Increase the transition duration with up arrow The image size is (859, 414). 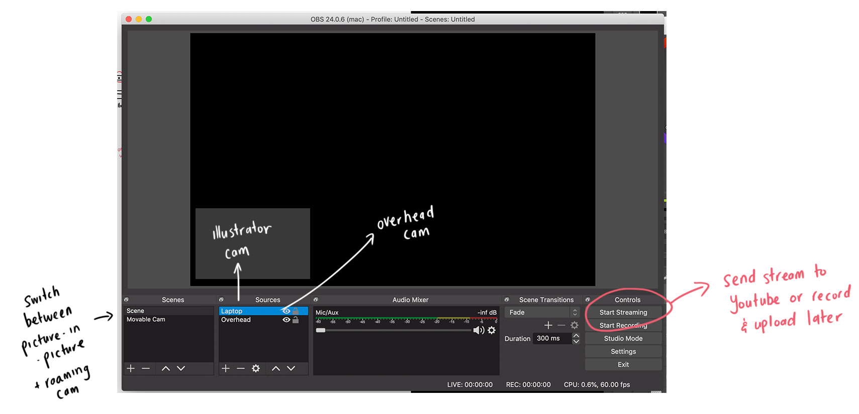(x=576, y=336)
